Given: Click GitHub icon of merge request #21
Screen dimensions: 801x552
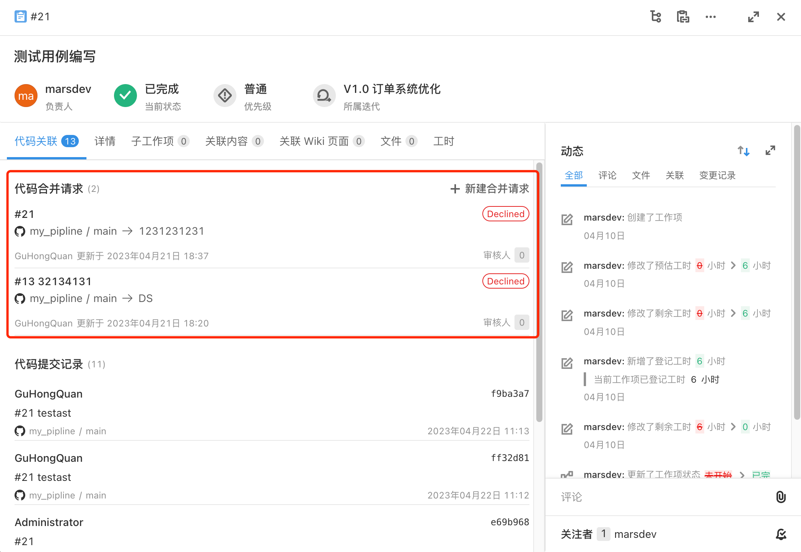Looking at the screenshot, I should (x=20, y=231).
